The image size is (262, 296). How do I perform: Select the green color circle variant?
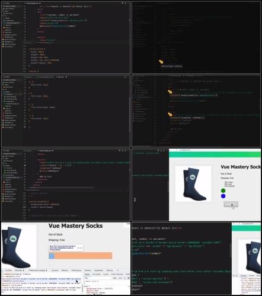tap(223, 191)
